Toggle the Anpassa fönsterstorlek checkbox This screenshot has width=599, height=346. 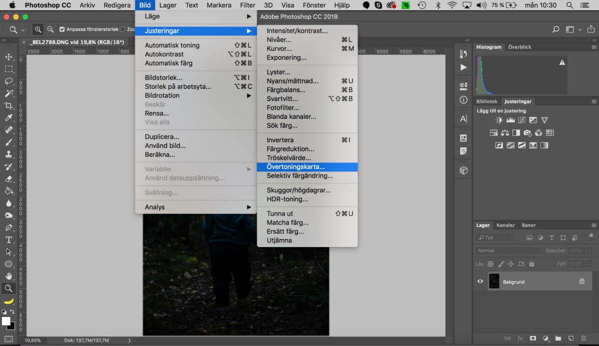[x=62, y=29]
